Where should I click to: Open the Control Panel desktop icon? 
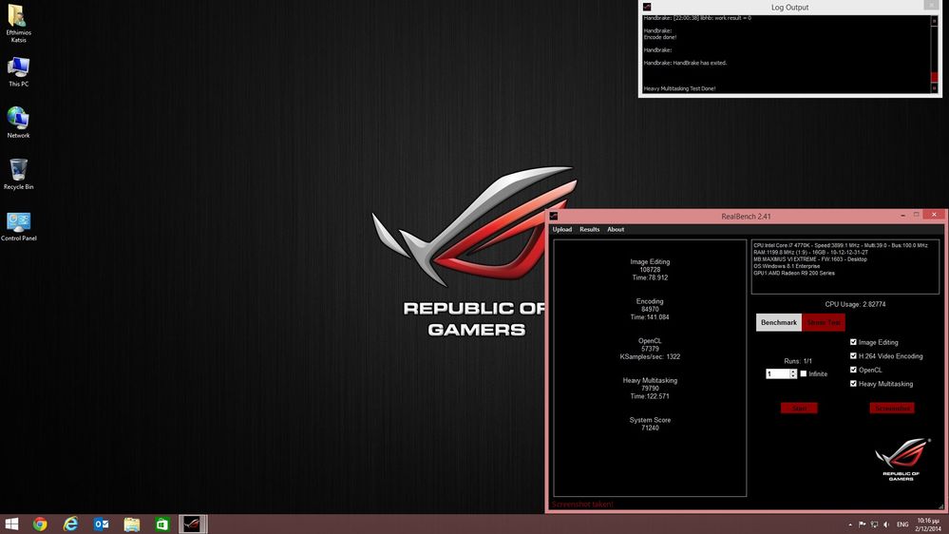[x=18, y=226]
